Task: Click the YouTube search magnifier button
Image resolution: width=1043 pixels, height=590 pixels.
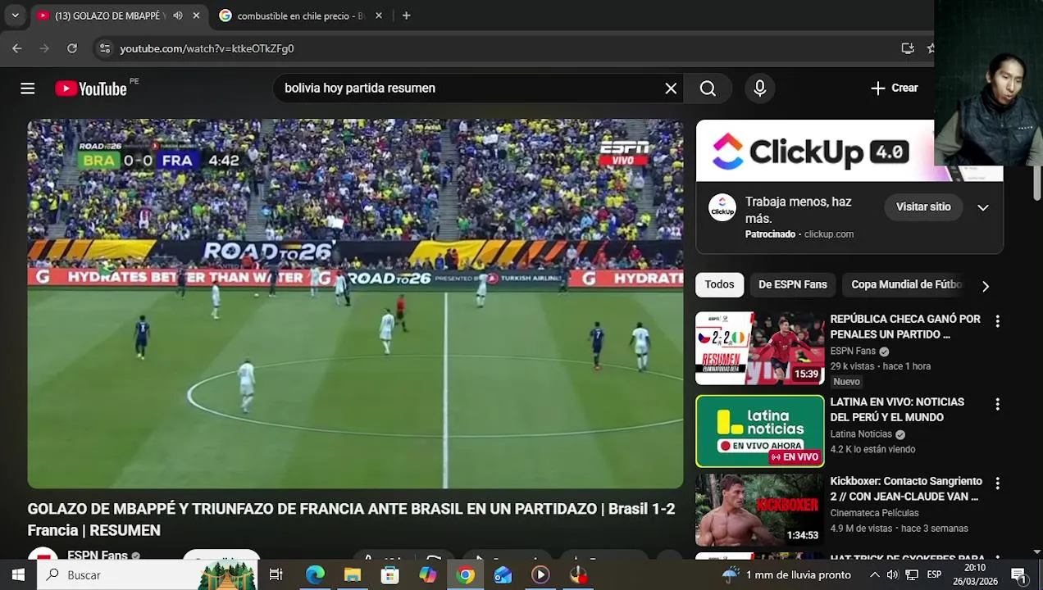Action: [x=708, y=88]
